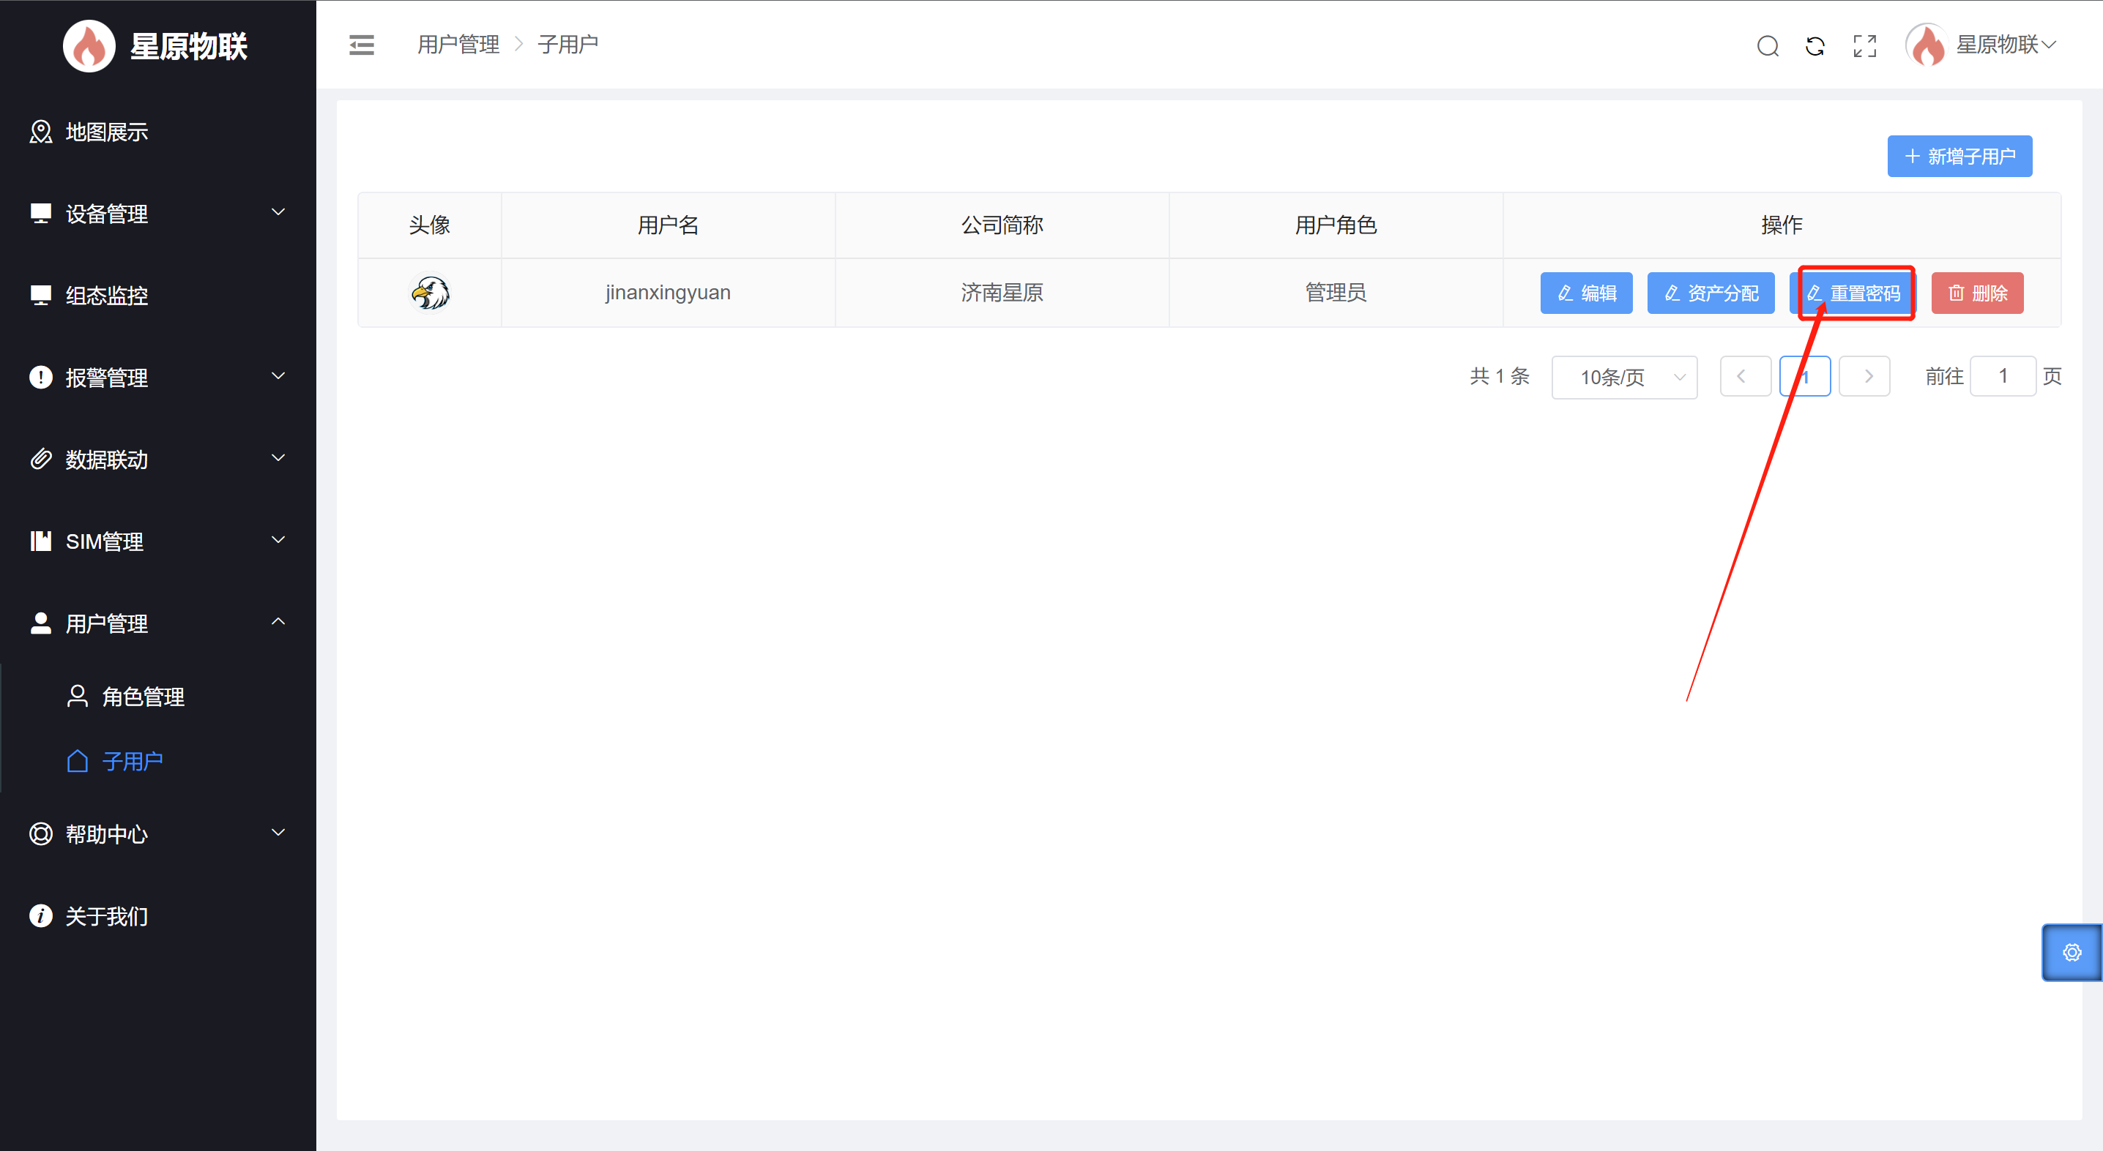
Task: Open the header search magnifier icon
Action: (x=1768, y=45)
